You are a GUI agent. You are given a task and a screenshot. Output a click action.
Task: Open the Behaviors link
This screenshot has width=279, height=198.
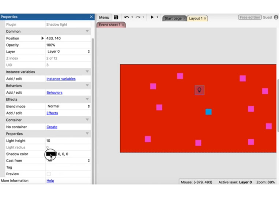54,93
